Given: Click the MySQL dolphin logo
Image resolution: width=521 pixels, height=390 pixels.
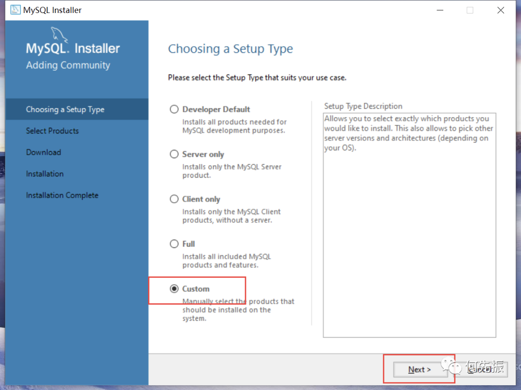Looking at the screenshot, I should click(x=59, y=35).
